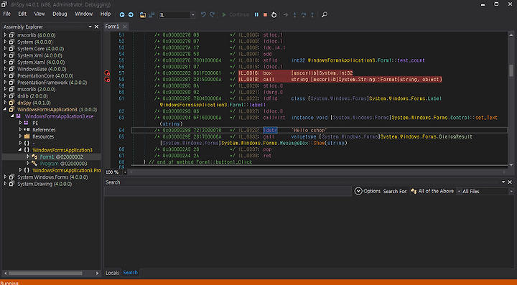Open Search panel options arrow

(x=503, y=182)
